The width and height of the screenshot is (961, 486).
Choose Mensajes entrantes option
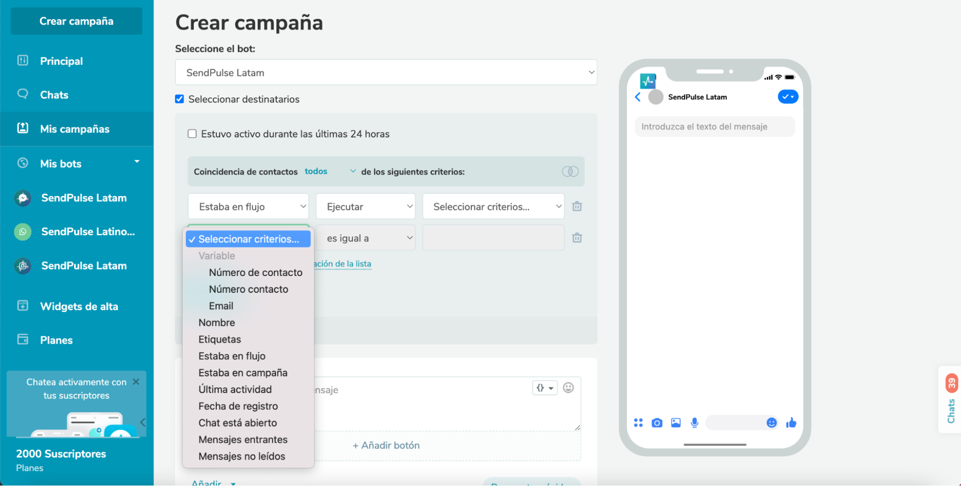point(248,440)
